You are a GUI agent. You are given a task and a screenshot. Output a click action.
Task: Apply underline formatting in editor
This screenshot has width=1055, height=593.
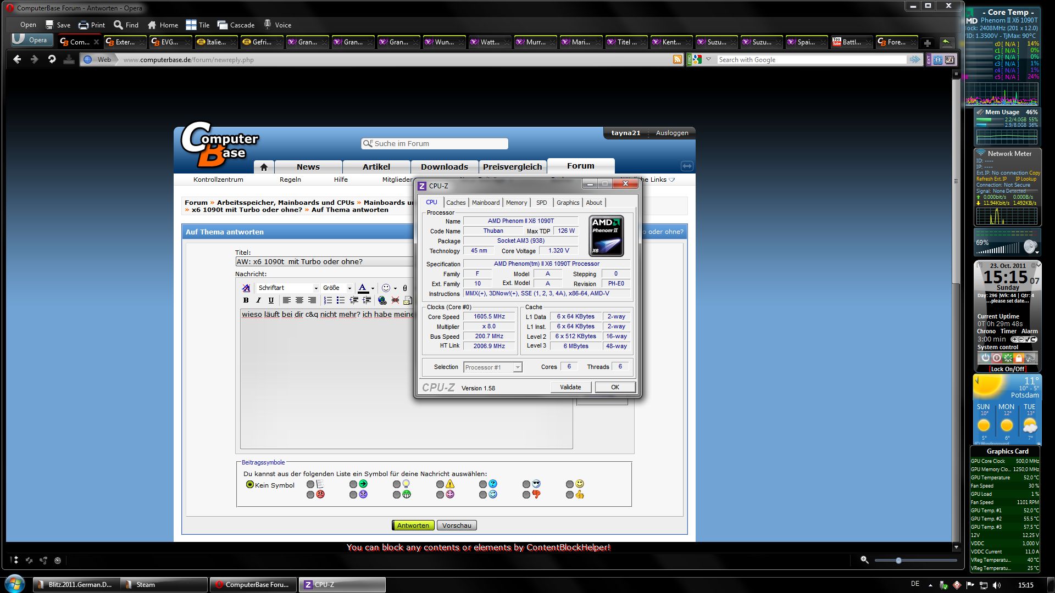point(271,300)
